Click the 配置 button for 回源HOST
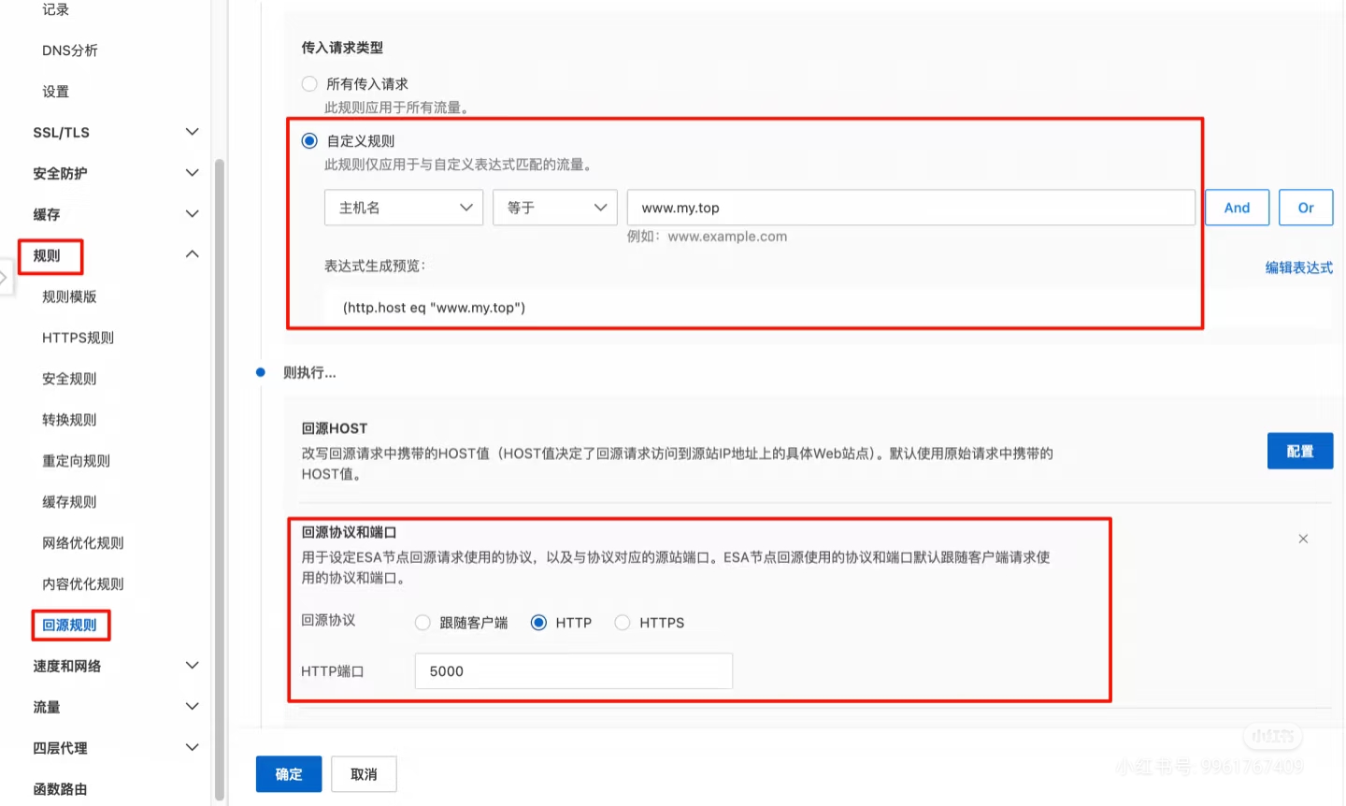 [1300, 450]
